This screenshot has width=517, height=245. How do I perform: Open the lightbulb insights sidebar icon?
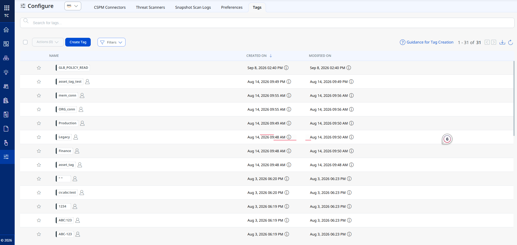[x=6, y=72]
